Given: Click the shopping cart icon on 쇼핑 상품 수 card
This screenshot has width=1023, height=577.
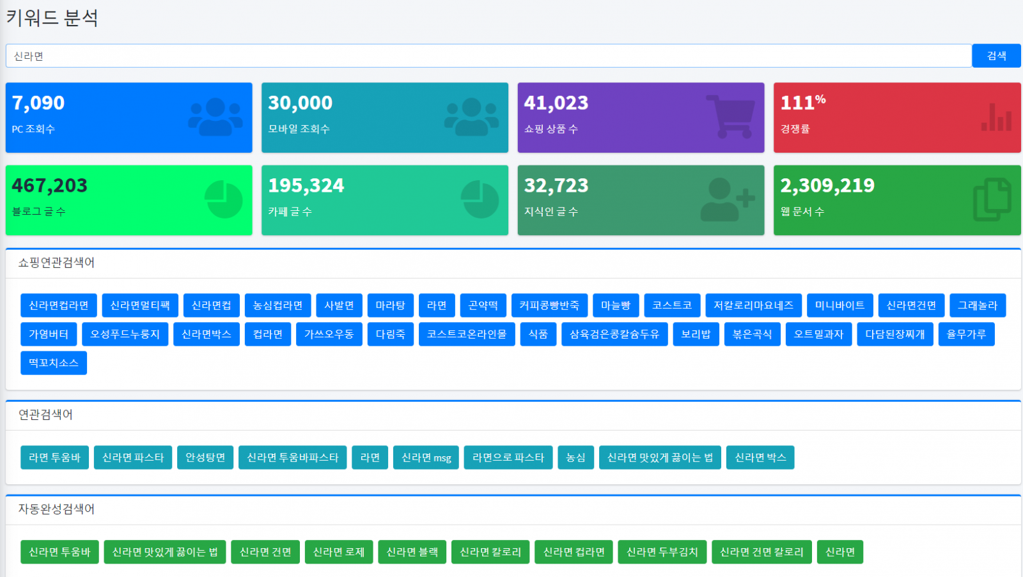Looking at the screenshot, I should pos(730,116).
